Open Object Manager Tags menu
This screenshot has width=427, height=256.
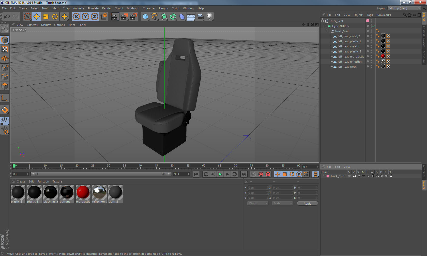coord(370,15)
